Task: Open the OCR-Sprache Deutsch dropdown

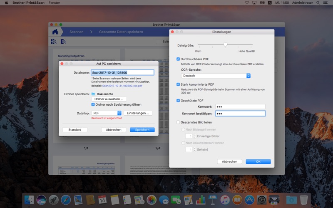Action: tap(216, 76)
